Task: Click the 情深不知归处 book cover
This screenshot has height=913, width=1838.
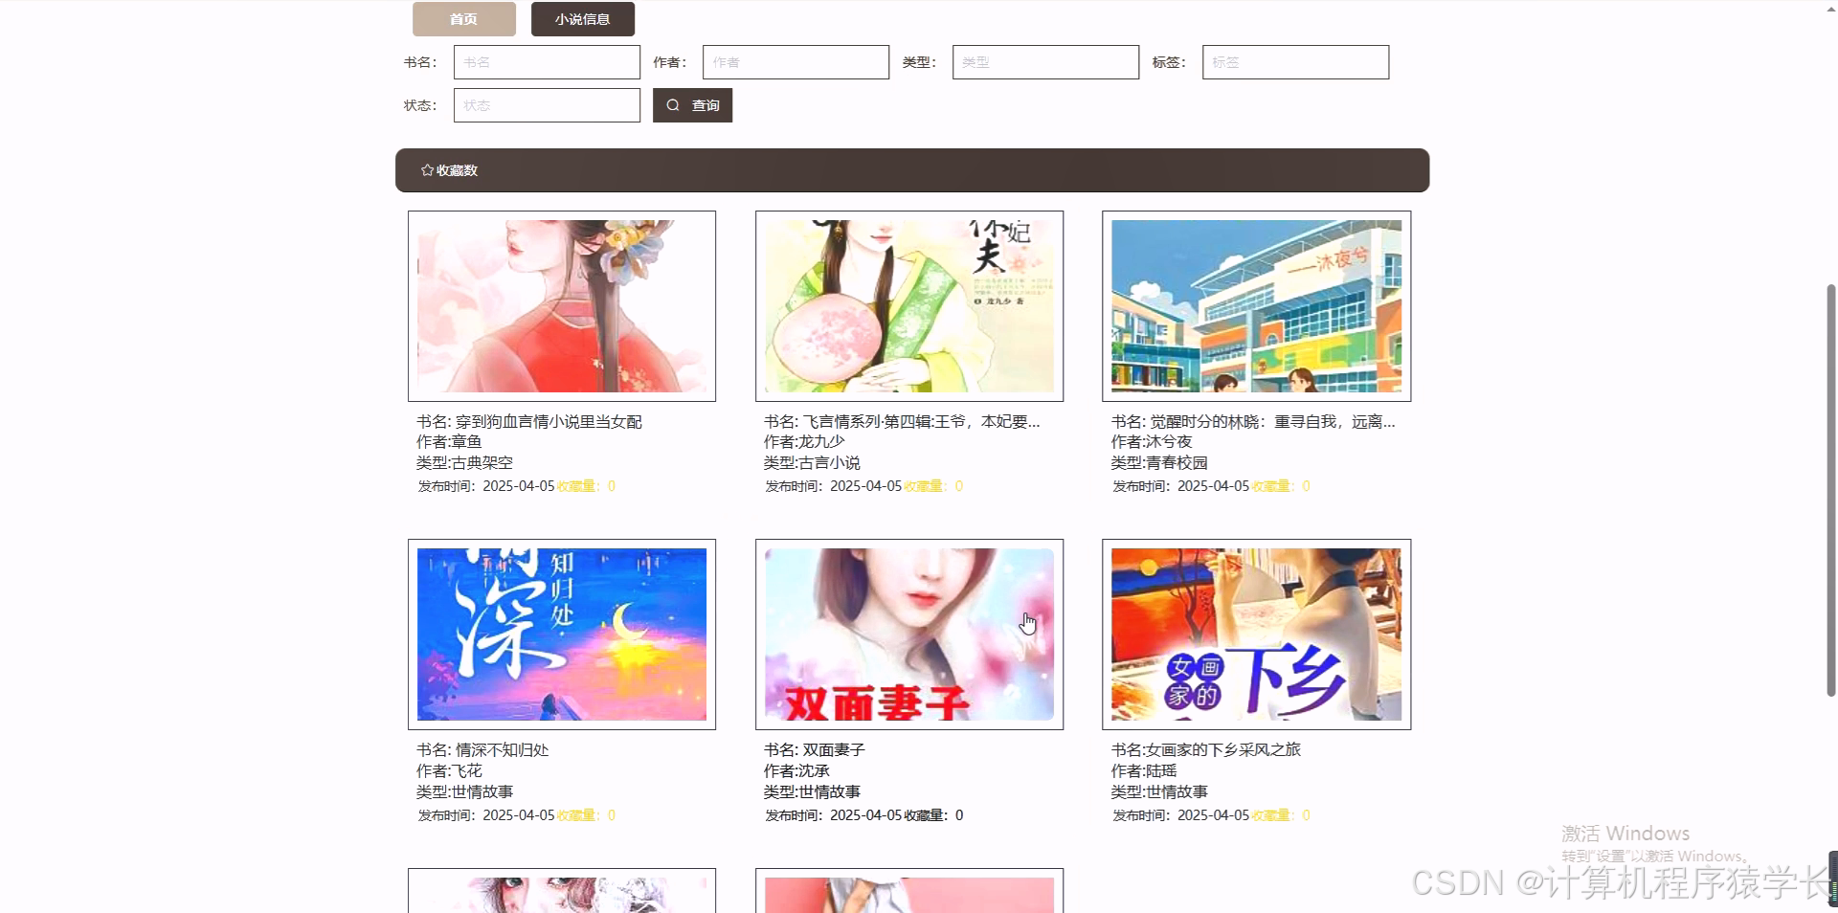Action: [562, 634]
